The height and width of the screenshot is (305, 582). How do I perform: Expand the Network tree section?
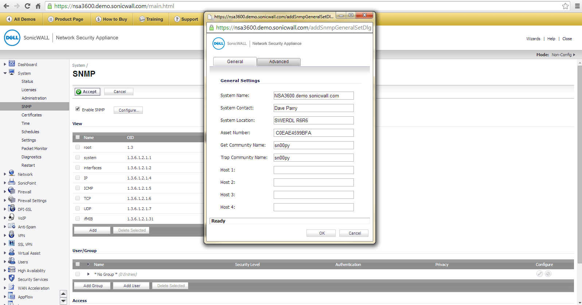click(5, 174)
